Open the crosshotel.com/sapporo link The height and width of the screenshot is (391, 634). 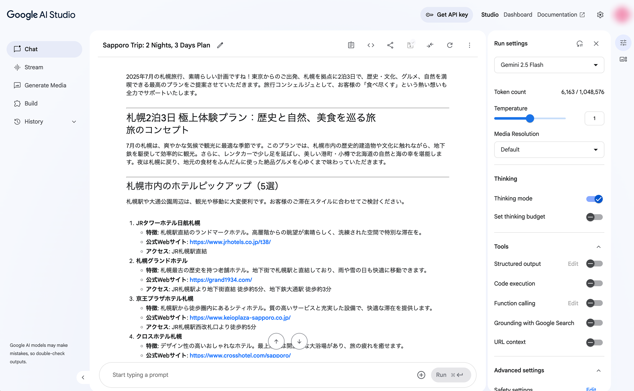240,355
